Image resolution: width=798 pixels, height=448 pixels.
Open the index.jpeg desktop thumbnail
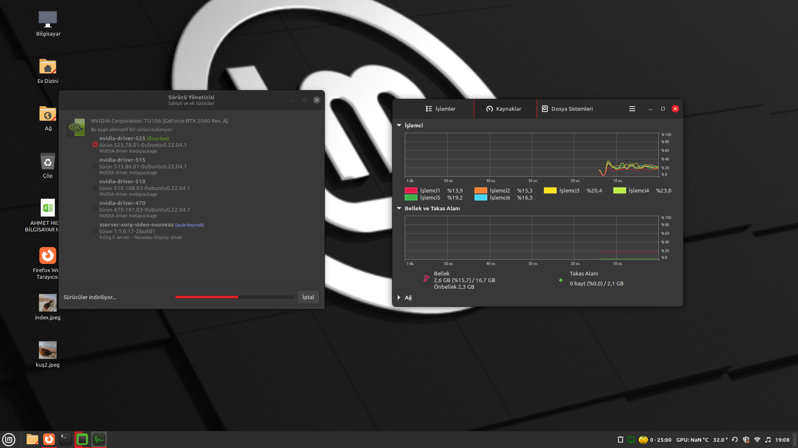click(x=48, y=303)
